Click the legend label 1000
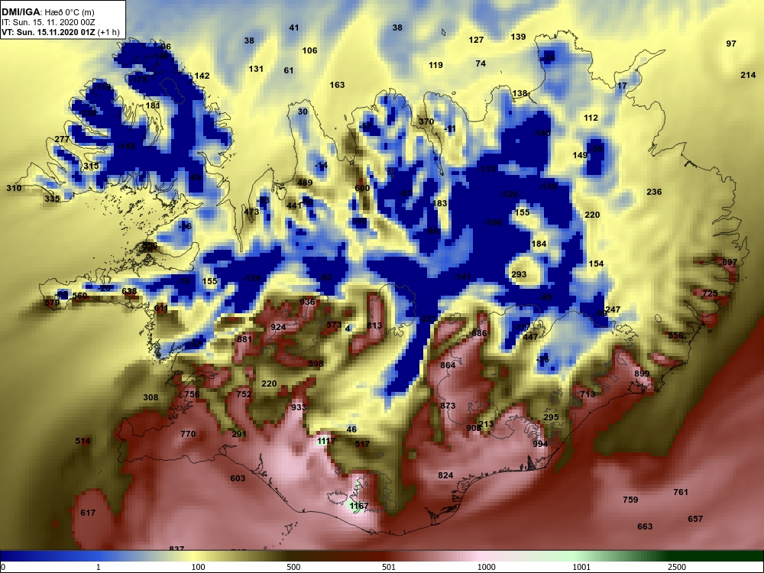The image size is (764, 573). (487, 567)
